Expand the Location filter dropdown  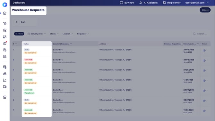coord(68,34)
